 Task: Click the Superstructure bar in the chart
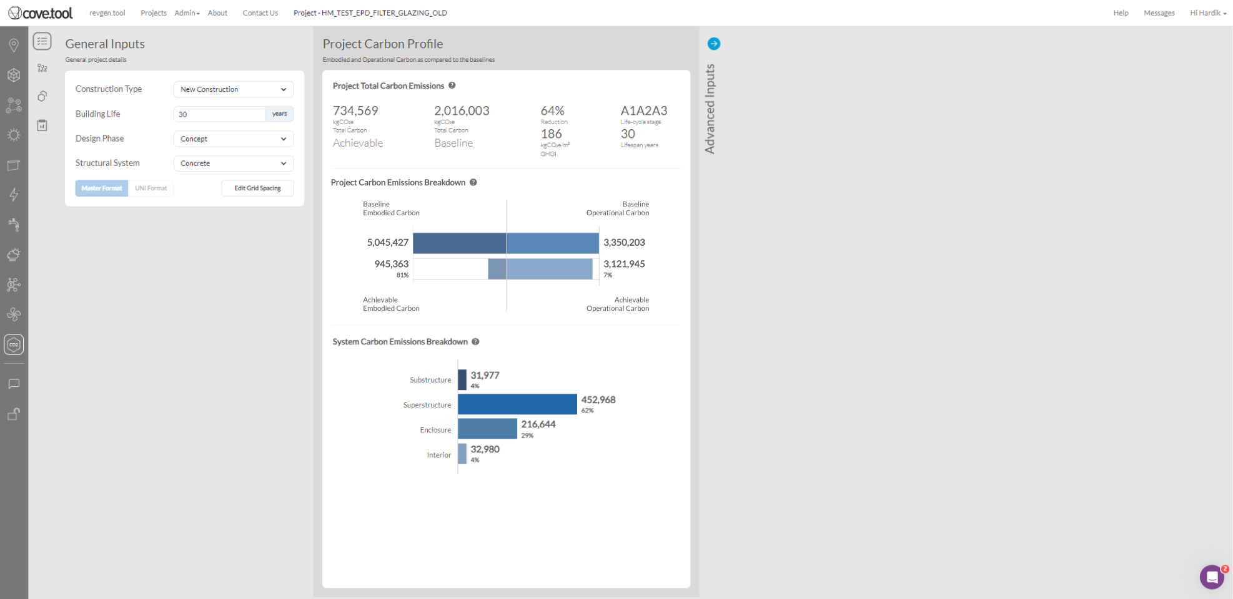pos(517,404)
